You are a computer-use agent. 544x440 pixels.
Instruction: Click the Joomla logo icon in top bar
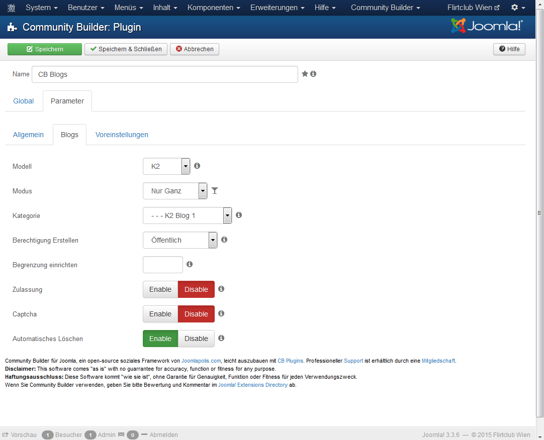(11, 8)
